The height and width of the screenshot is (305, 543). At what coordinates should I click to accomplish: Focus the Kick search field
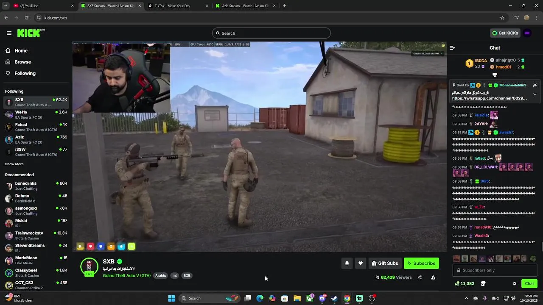[271, 33]
